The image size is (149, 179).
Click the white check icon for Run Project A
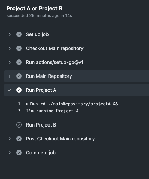click(x=19, y=90)
